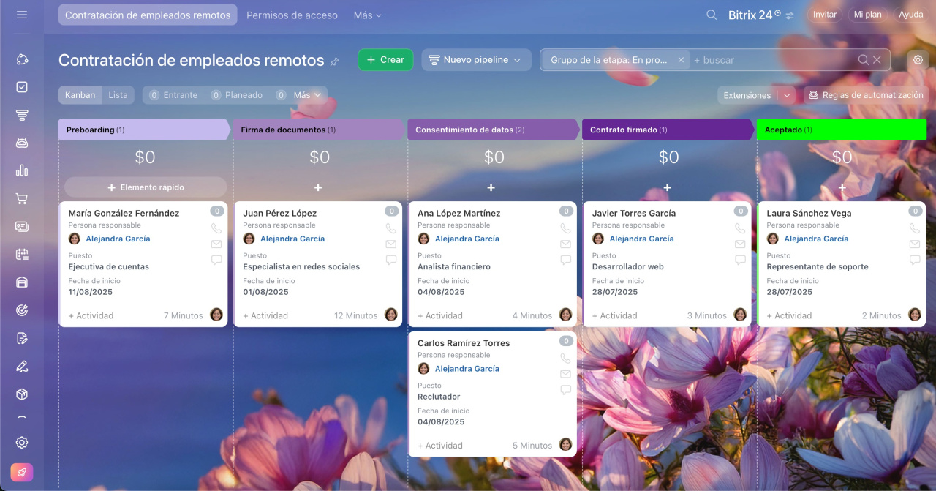Select the Preboarding stage header
936x491 pixels.
(144, 130)
